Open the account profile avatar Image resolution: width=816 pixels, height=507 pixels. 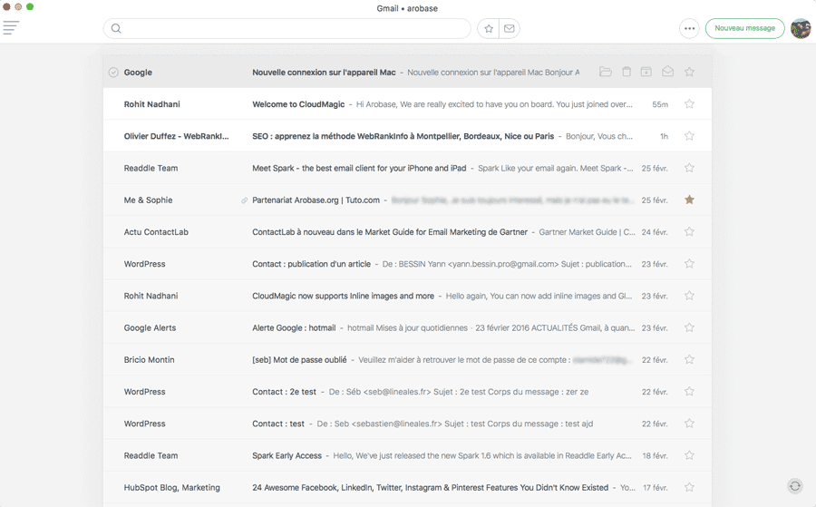tap(801, 29)
